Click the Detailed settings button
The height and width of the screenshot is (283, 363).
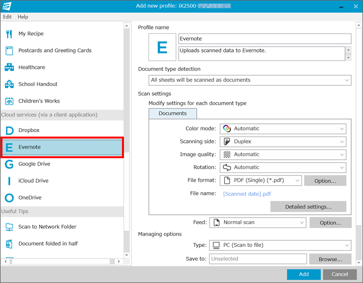pos(308,206)
